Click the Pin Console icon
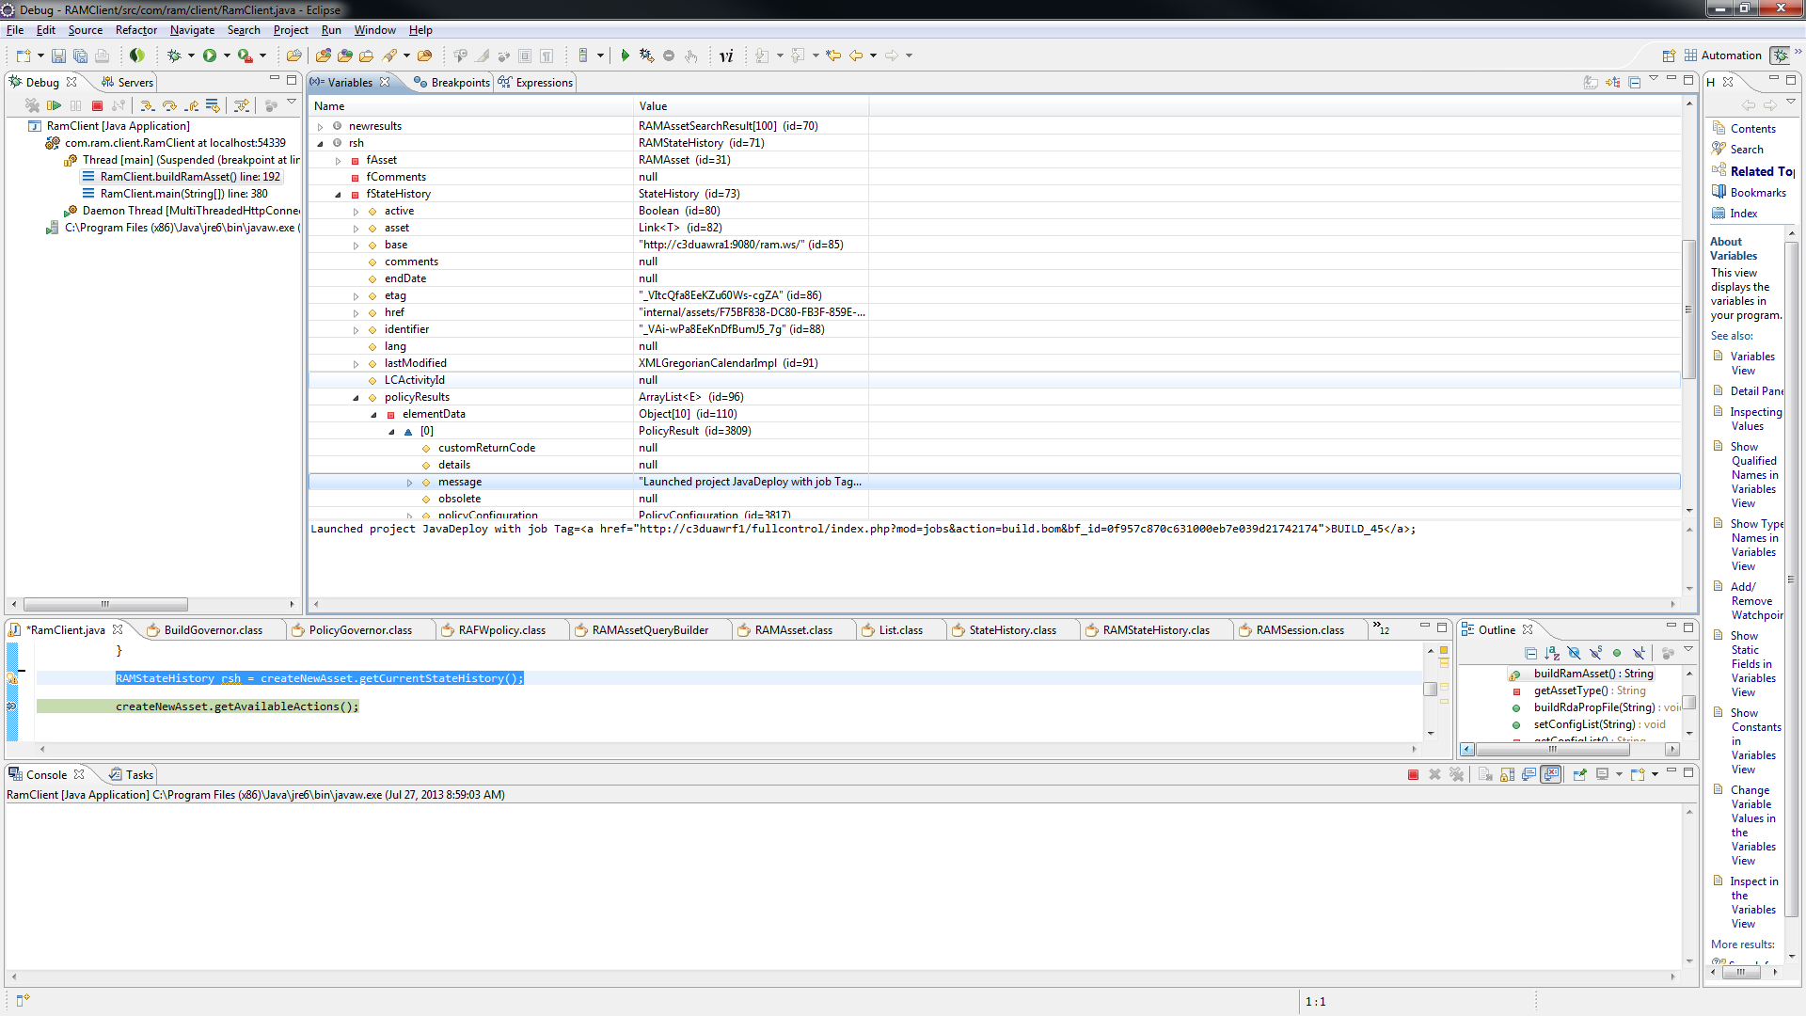This screenshot has height=1016, width=1806. (x=1579, y=775)
